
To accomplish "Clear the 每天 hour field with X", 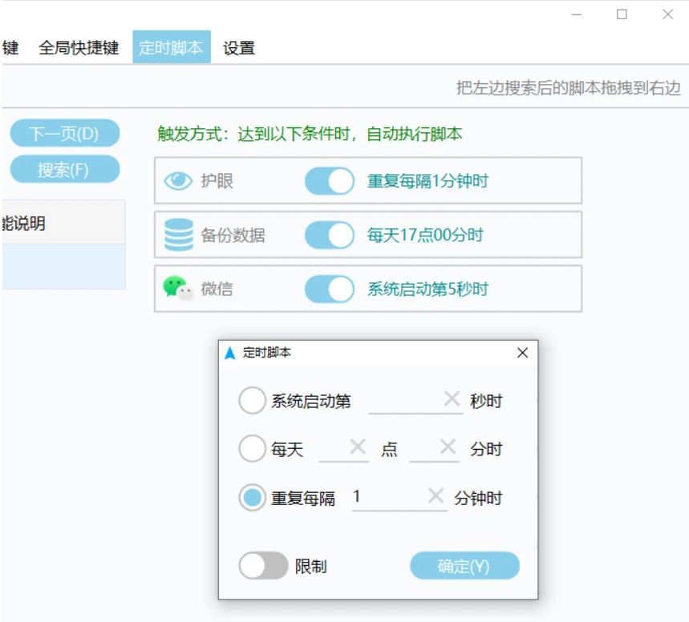I will pyautogui.click(x=358, y=447).
